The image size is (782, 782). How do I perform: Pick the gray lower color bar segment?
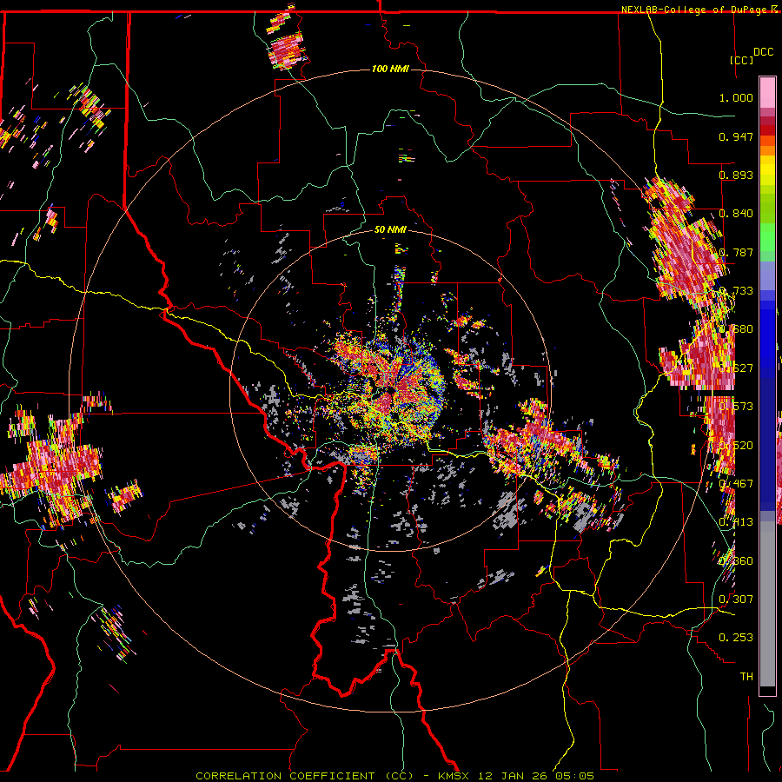tap(767, 604)
